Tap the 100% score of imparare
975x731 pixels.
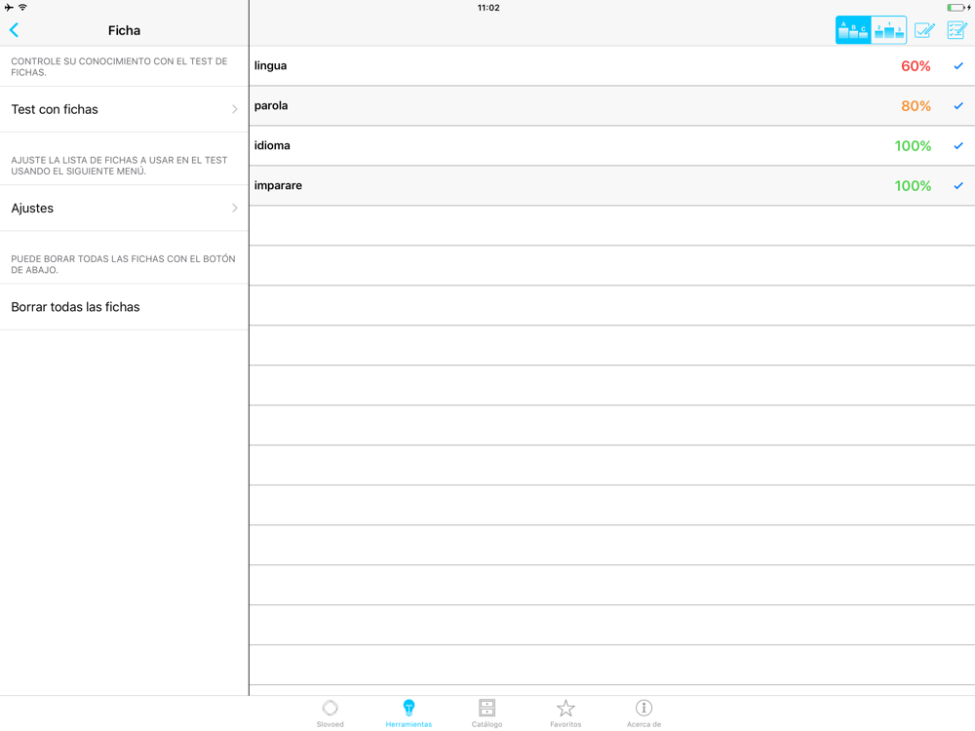tap(913, 185)
